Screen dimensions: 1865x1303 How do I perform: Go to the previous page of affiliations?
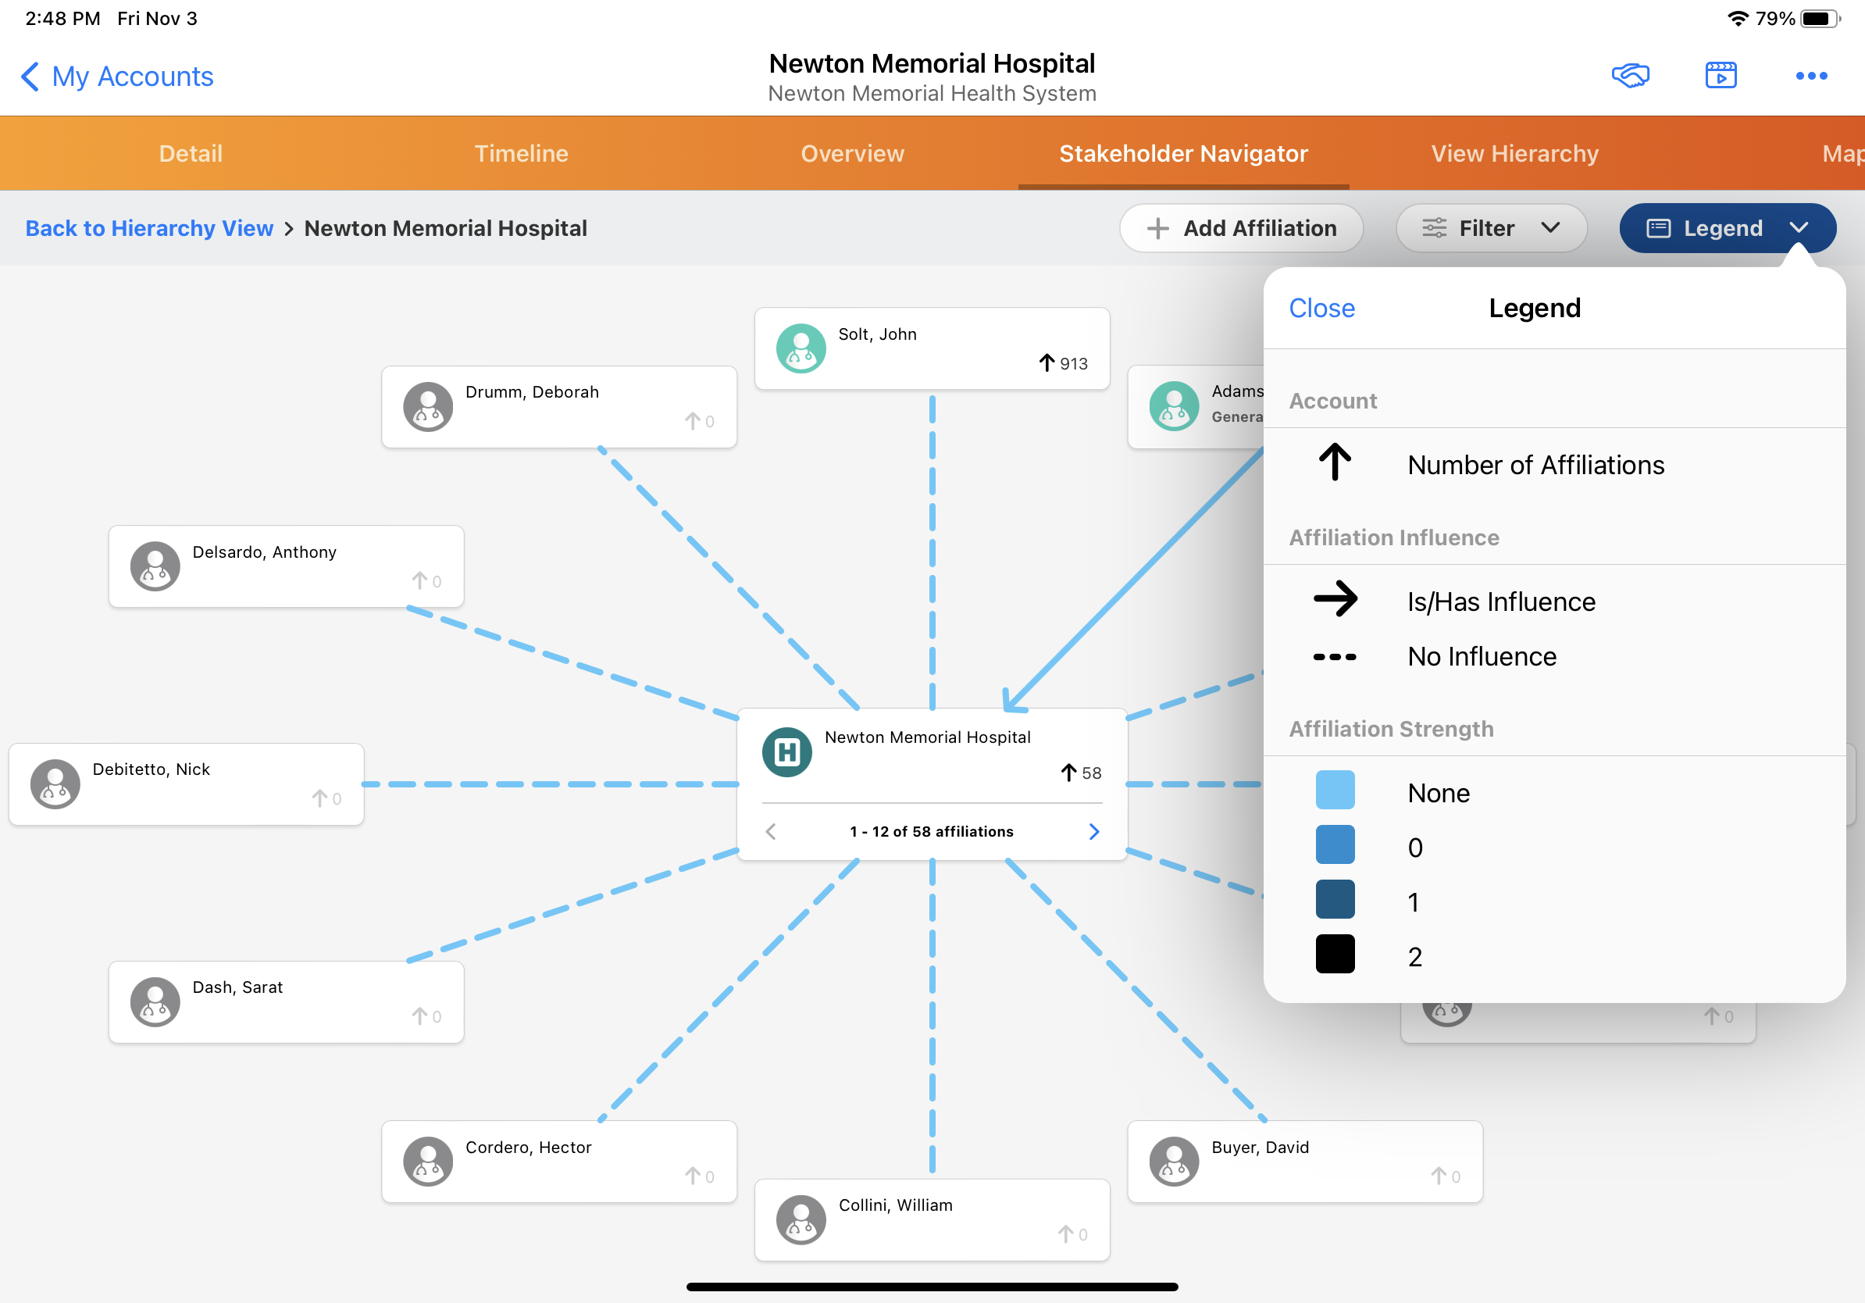pos(771,831)
